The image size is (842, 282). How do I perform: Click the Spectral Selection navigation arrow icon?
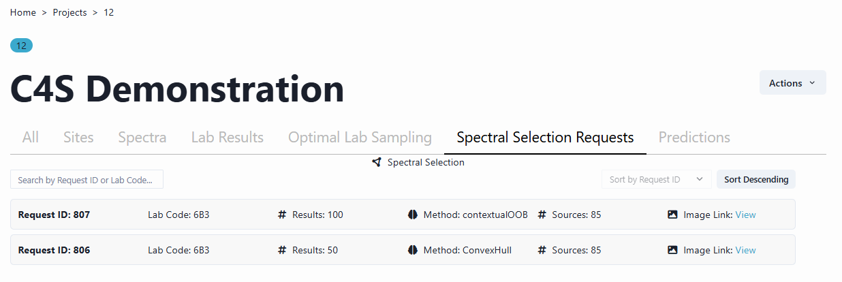[377, 163]
